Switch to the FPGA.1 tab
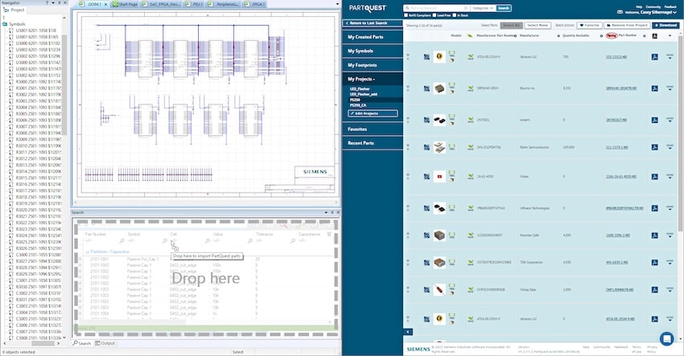 255,4
